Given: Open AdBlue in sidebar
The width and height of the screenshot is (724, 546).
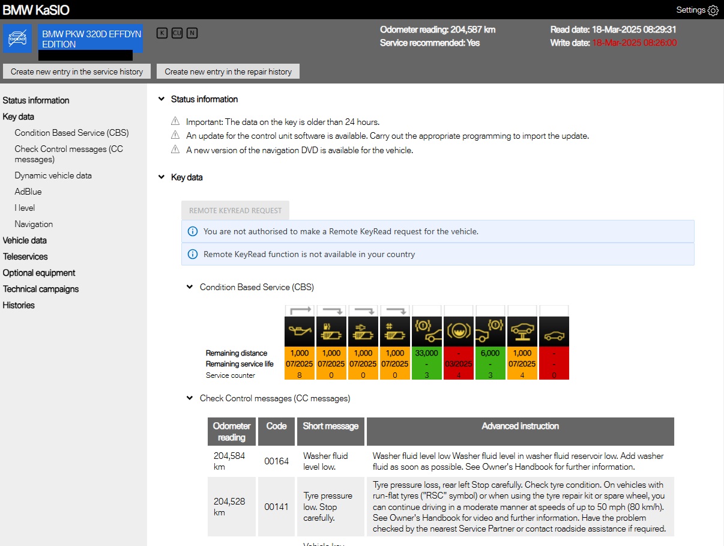Looking at the screenshot, I should coord(28,192).
